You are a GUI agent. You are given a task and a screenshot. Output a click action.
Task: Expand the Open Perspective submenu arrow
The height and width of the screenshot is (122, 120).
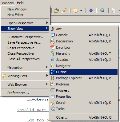pyautogui.click(x=47, y=23)
